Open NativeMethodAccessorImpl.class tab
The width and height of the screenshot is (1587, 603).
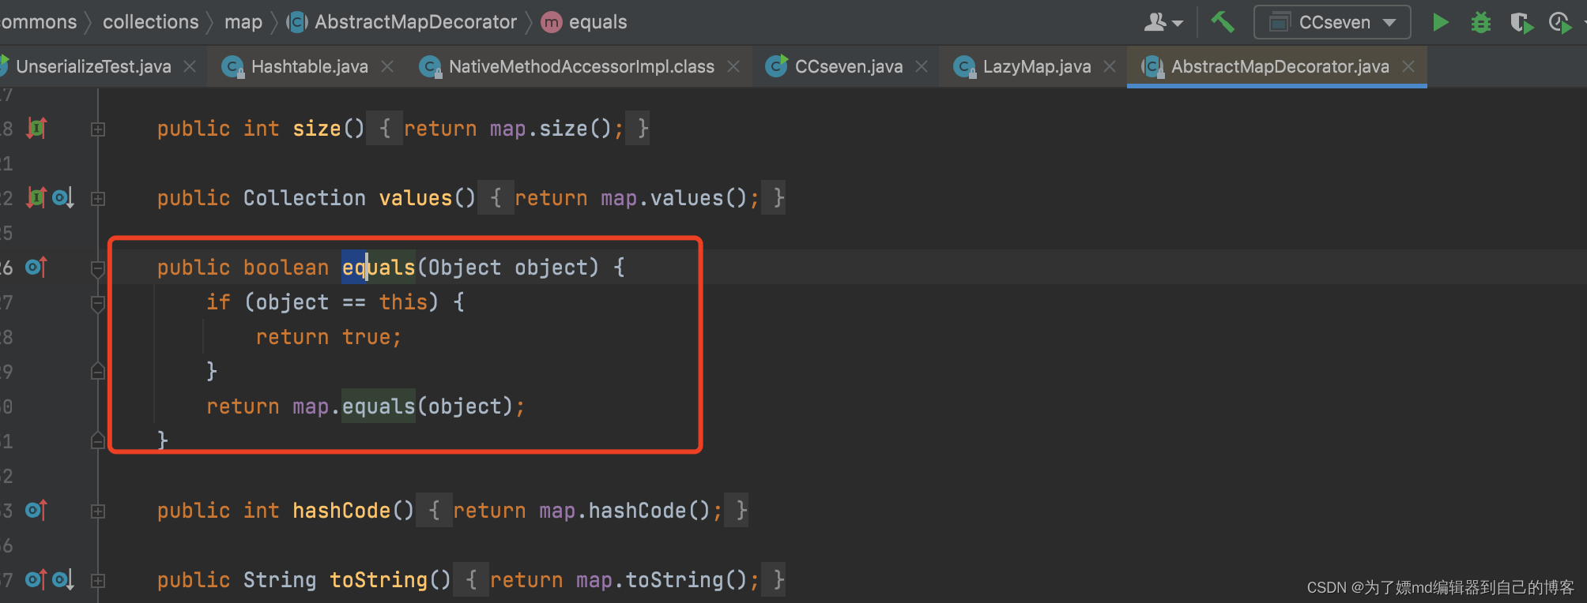[x=581, y=66]
